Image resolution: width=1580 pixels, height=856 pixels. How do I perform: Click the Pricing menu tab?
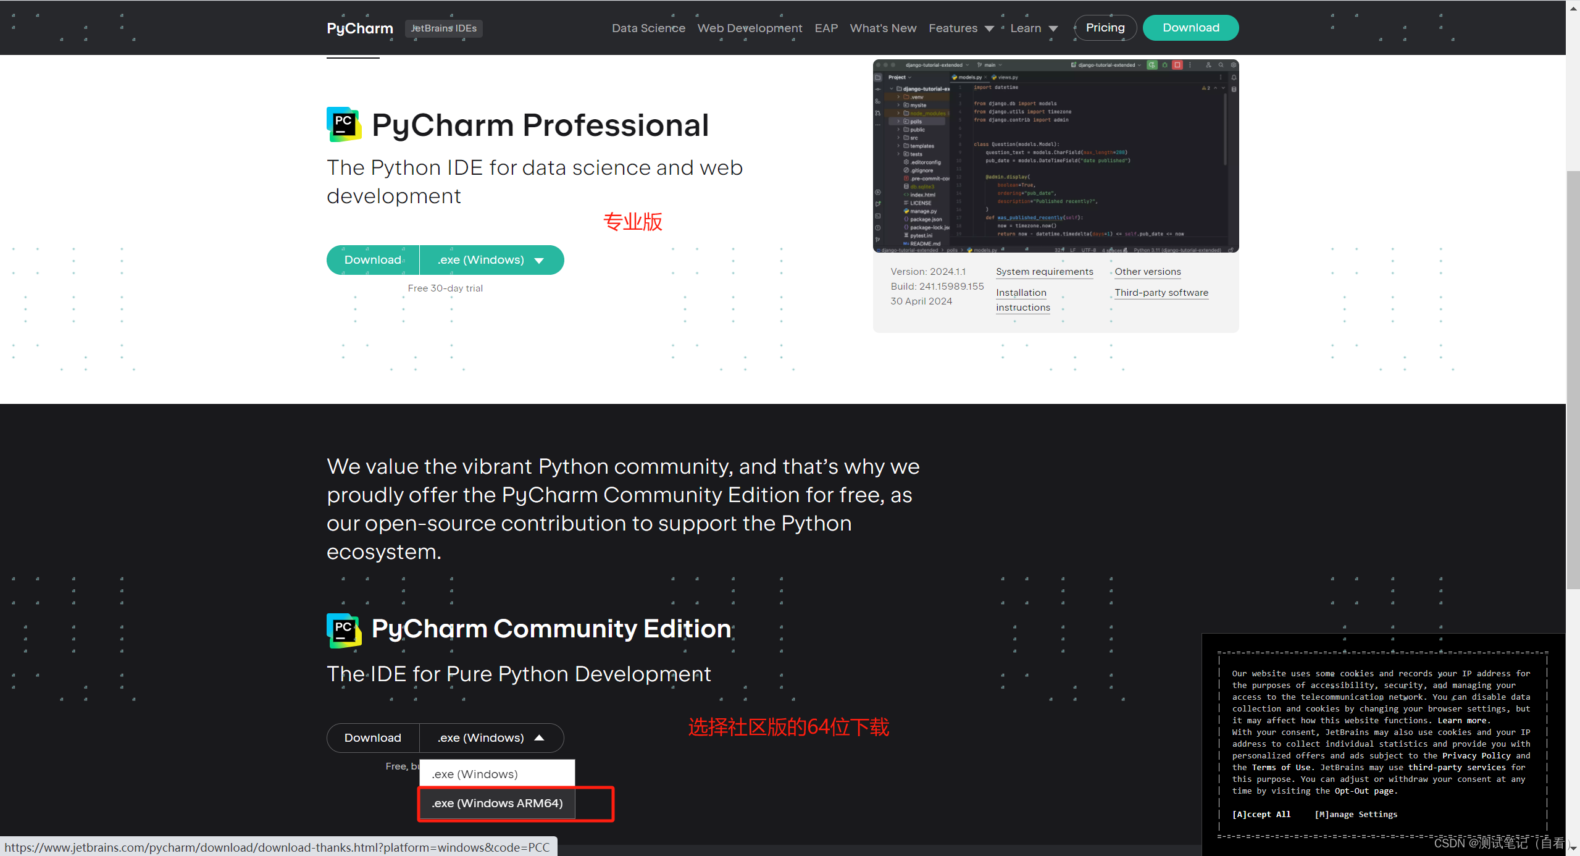pyautogui.click(x=1104, y=27)
